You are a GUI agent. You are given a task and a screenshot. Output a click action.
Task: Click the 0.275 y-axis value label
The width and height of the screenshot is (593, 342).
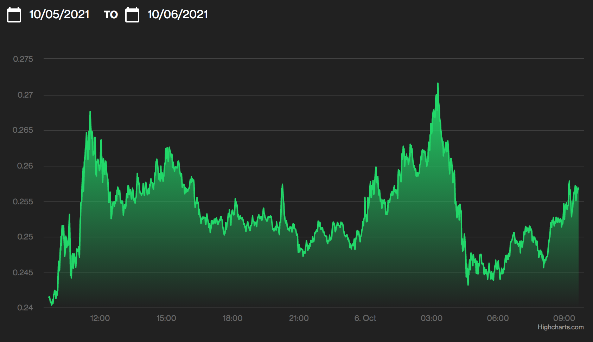(23, 59)
